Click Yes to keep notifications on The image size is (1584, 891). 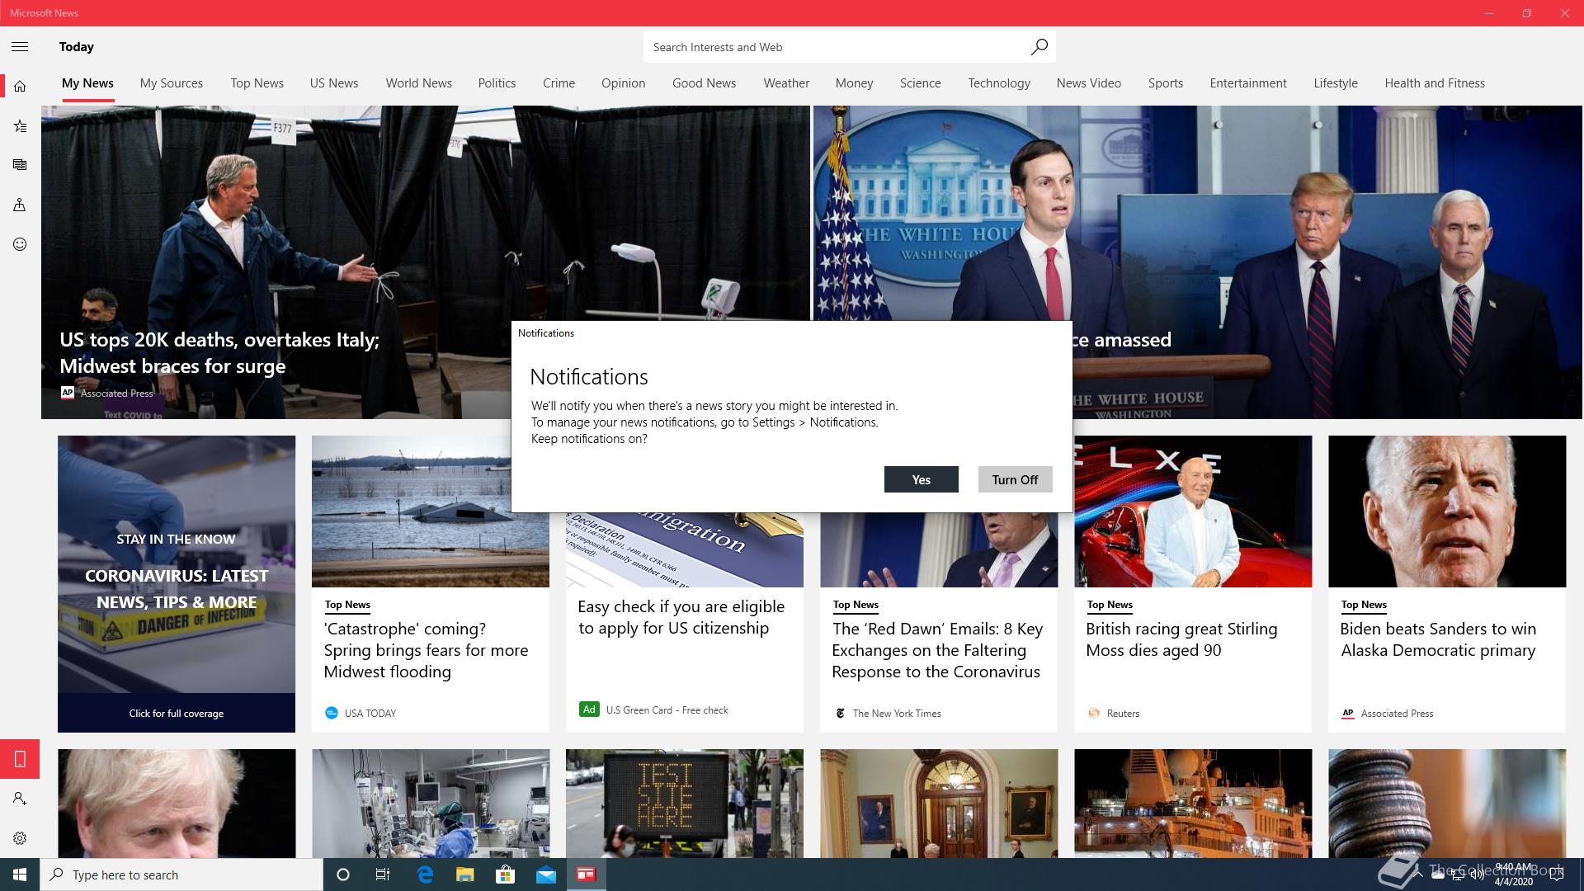coord(922,479)
